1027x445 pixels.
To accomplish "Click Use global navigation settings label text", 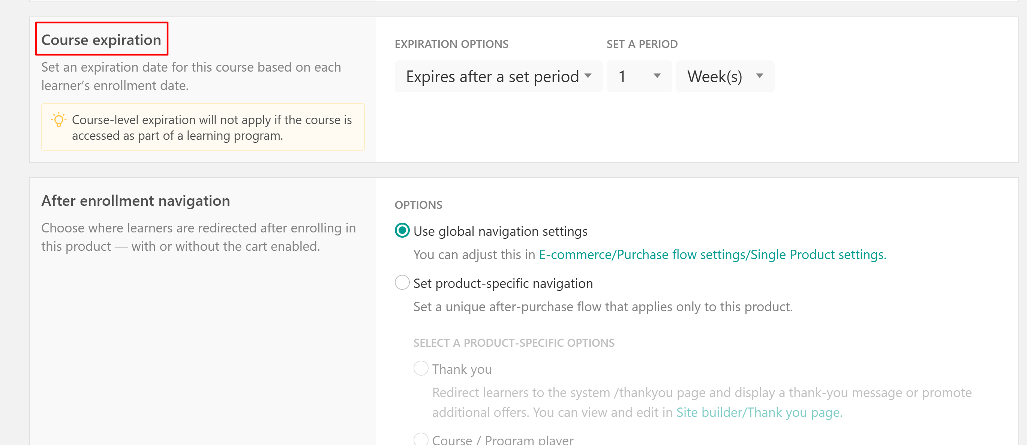I will 500,231.
